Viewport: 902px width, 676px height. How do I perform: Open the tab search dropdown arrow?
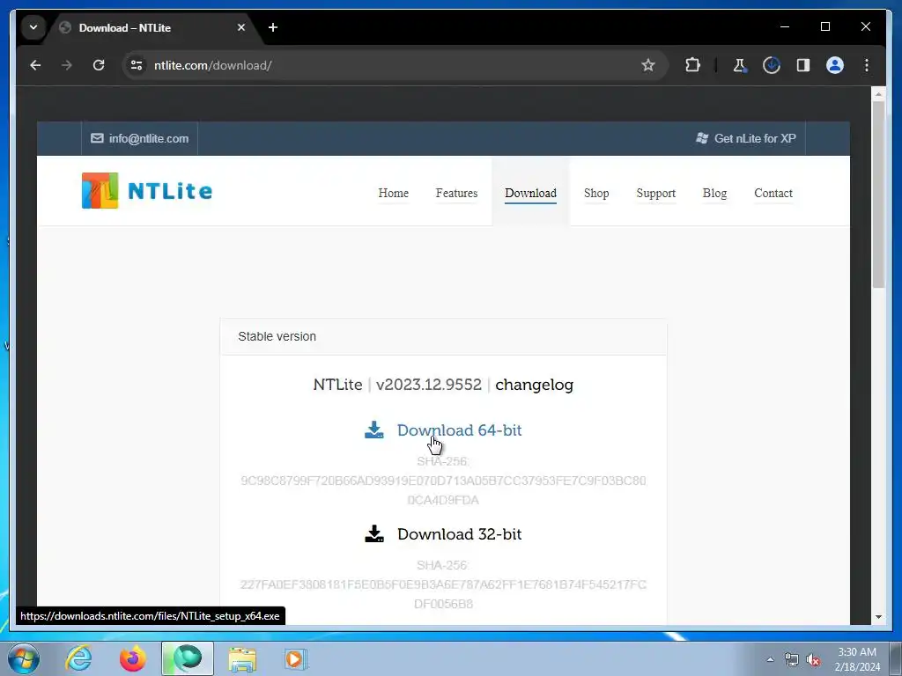point(33,27)
